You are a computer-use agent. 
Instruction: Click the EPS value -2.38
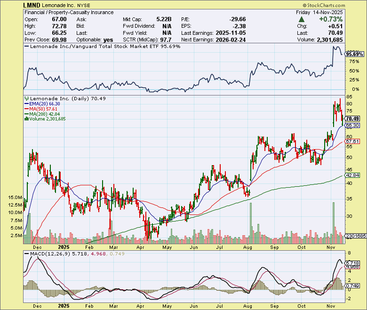(x=239, y=26)
